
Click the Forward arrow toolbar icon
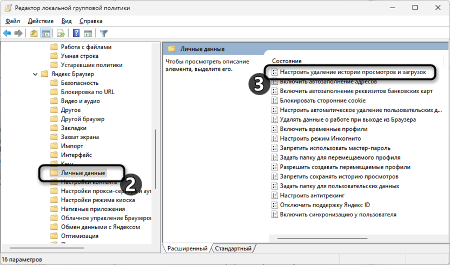[18, 34]
